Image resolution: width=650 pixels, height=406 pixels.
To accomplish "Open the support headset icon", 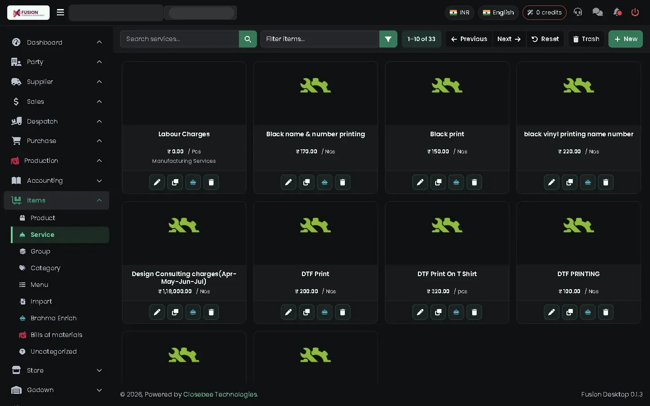I will point(578,13).
